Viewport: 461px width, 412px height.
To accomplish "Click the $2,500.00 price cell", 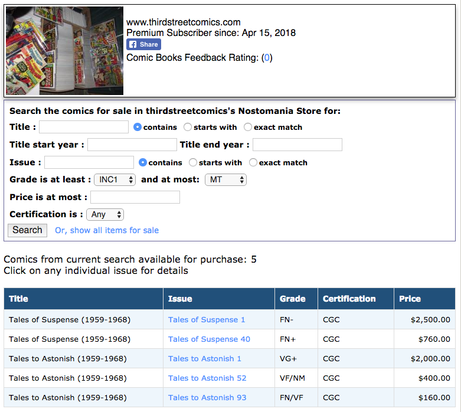I will point(424,320).
